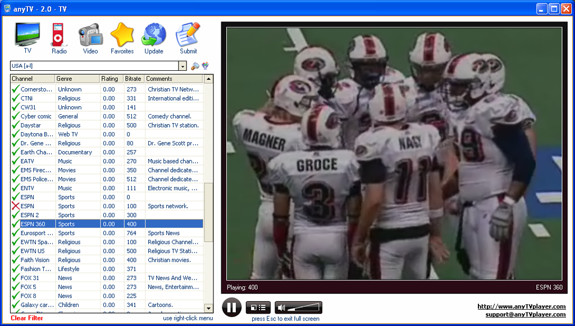Screen dimensions: 575x326
Task: Pause the playing stream
Action: [231, 307]
